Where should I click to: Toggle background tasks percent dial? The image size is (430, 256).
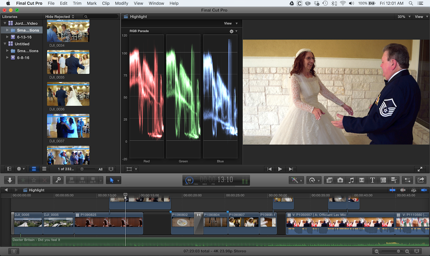coord(189,180)
